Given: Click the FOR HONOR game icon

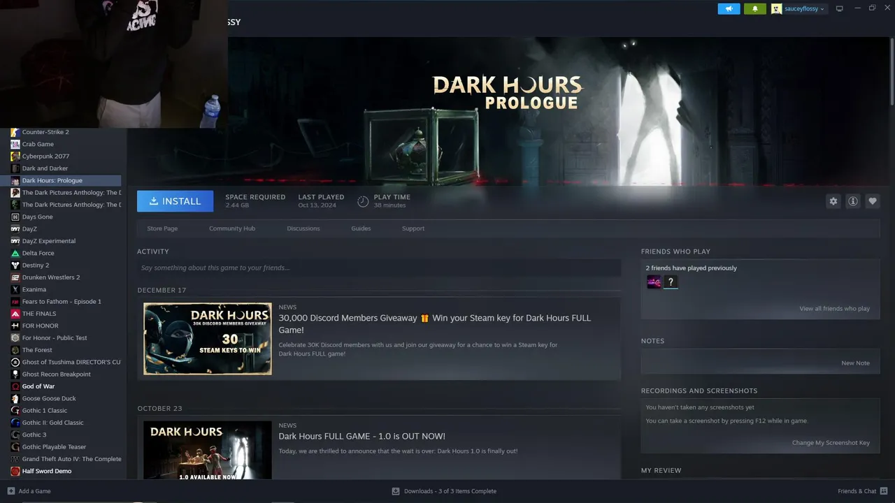Looking at the screenshot, I should click(x=15, y=326).
